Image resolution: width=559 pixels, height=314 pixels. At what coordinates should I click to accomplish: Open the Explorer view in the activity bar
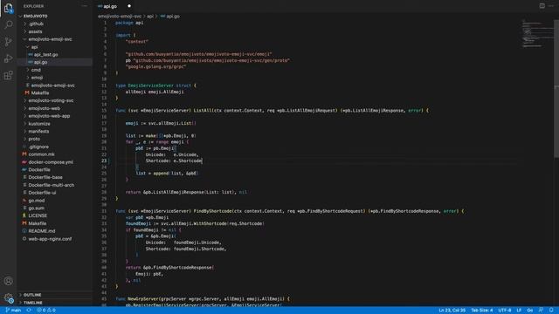8,8
